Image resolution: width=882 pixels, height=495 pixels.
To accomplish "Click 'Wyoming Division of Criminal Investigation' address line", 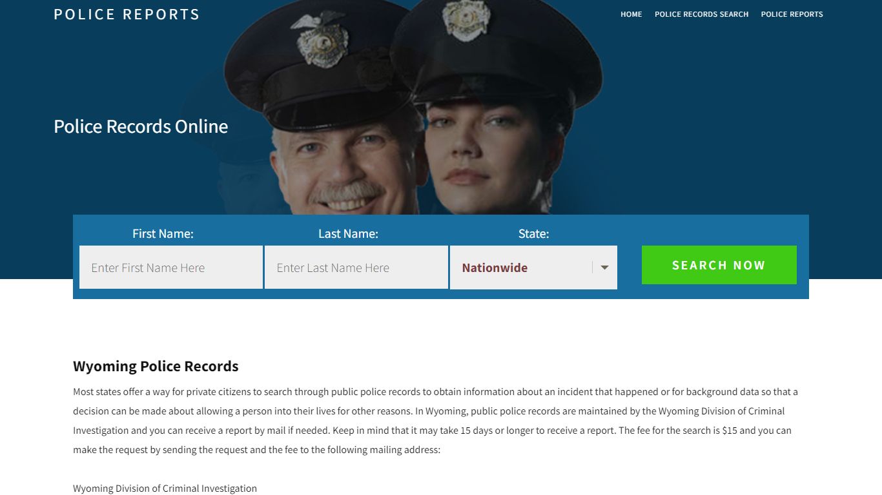I will (165, 489).
